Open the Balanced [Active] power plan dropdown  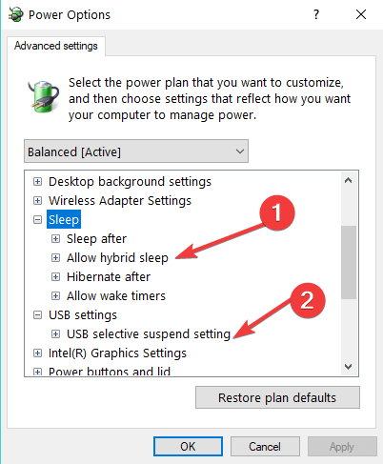136,151
